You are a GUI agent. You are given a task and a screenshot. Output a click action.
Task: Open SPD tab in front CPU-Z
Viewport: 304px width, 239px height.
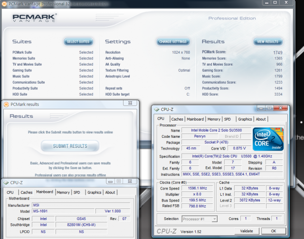[x=228, y=119]
